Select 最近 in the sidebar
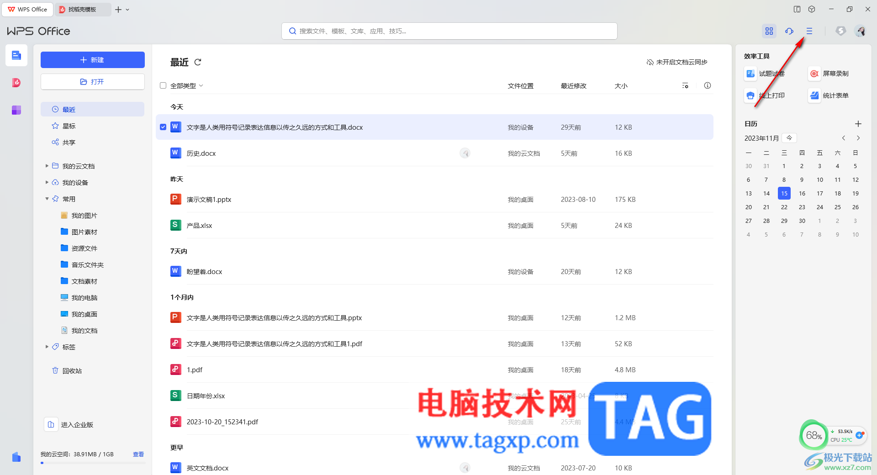The width and height of the screenshot is (877, 475). 92,110
